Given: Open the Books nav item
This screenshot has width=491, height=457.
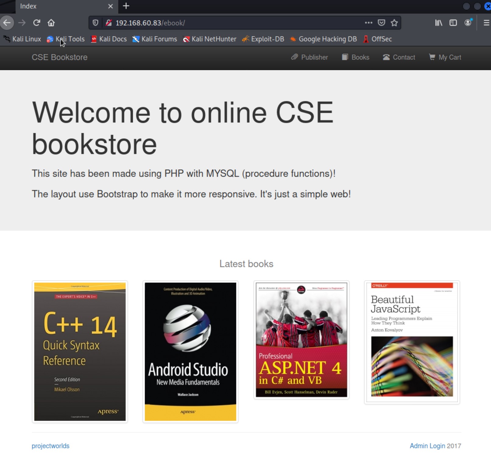Looking at the screenshot, I should coord(355,57).
